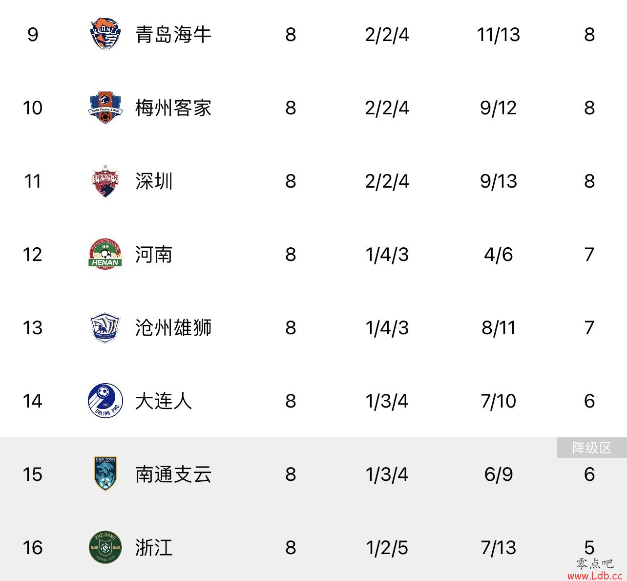Click the Henan club badge
Screen dimensions: 627x581
tap(105, 254)
